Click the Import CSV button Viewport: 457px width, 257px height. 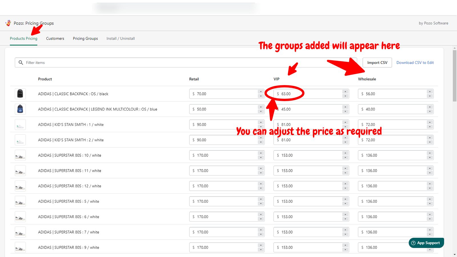point(377,63)
